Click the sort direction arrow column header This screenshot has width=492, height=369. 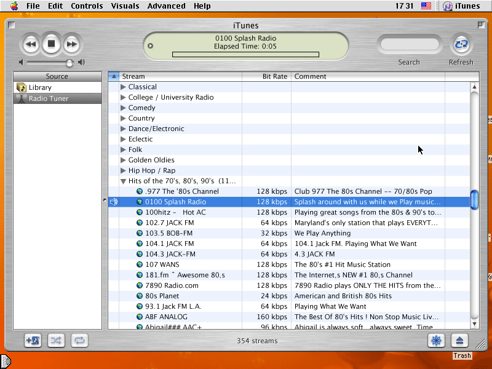114,76
